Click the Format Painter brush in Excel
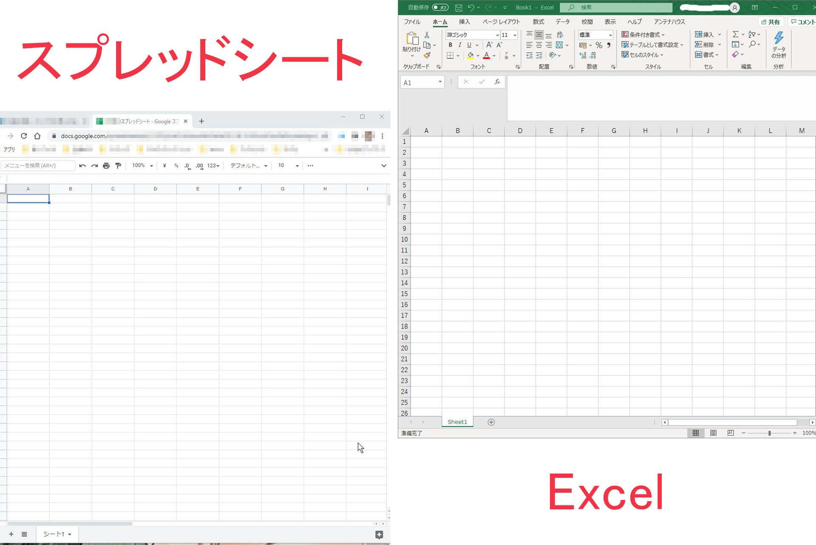 [x=427, y=55]
